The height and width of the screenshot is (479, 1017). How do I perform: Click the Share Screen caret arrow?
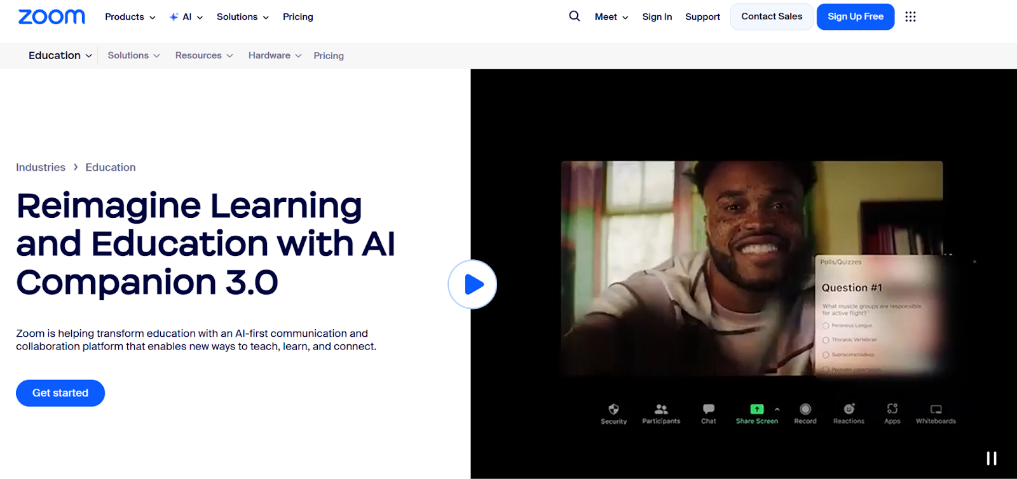tap(777, 409)
